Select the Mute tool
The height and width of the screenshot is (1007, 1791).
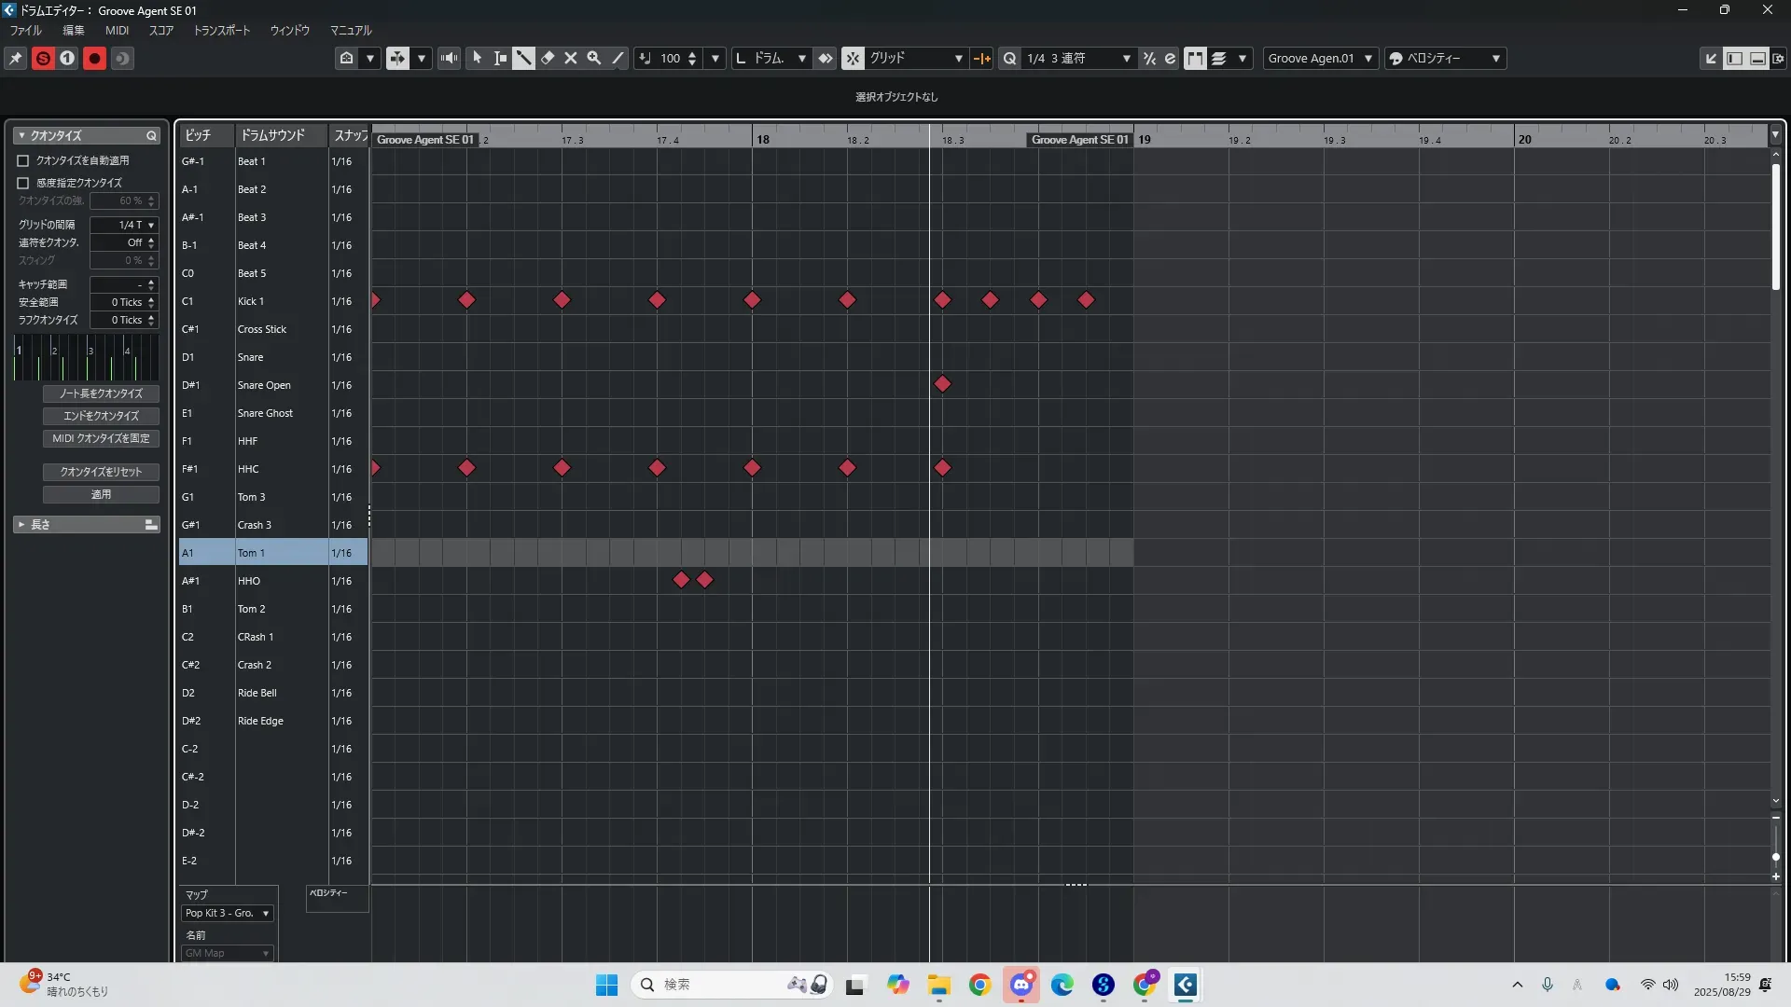tap(571, 58)
